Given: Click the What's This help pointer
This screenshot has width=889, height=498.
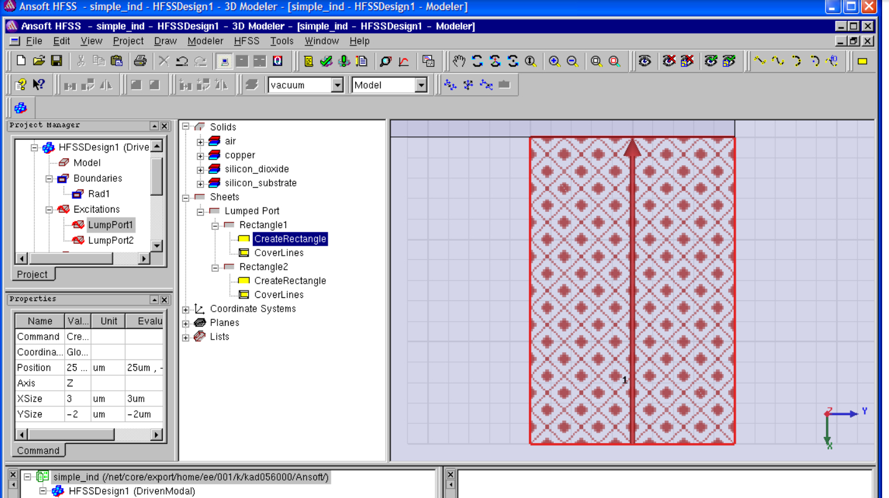Looking at the screenshot, I should [x=39, y=85].
